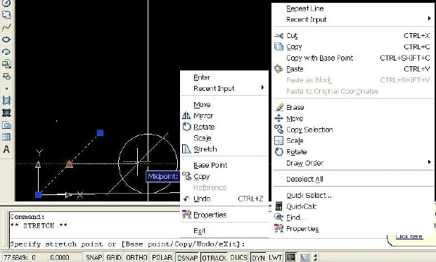Image resolution: width=436 pixels, height=262 pixels.
Task: Toggle LWT lineweight display
Action: point(275,257)
